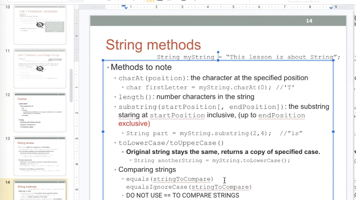
Task: Click the Methods to note bullet
Action: coord(141,67)
